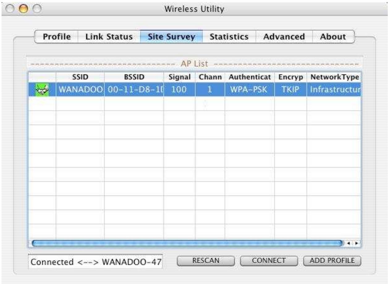Click the 00-11-D8 BSSID cell

(134, 90)
